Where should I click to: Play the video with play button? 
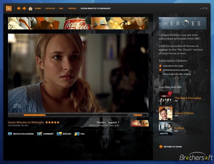point(12,115)
